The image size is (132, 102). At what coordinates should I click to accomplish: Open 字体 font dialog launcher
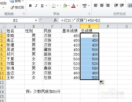(89, 14)
